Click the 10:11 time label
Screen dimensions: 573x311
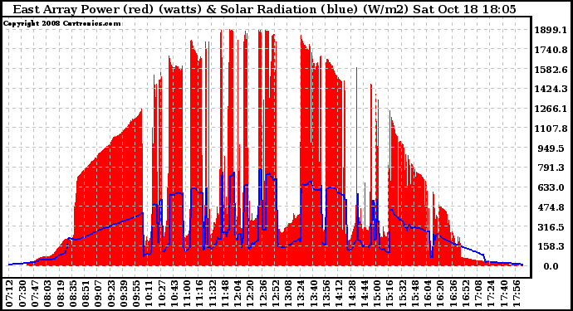[x=149, y=293]
